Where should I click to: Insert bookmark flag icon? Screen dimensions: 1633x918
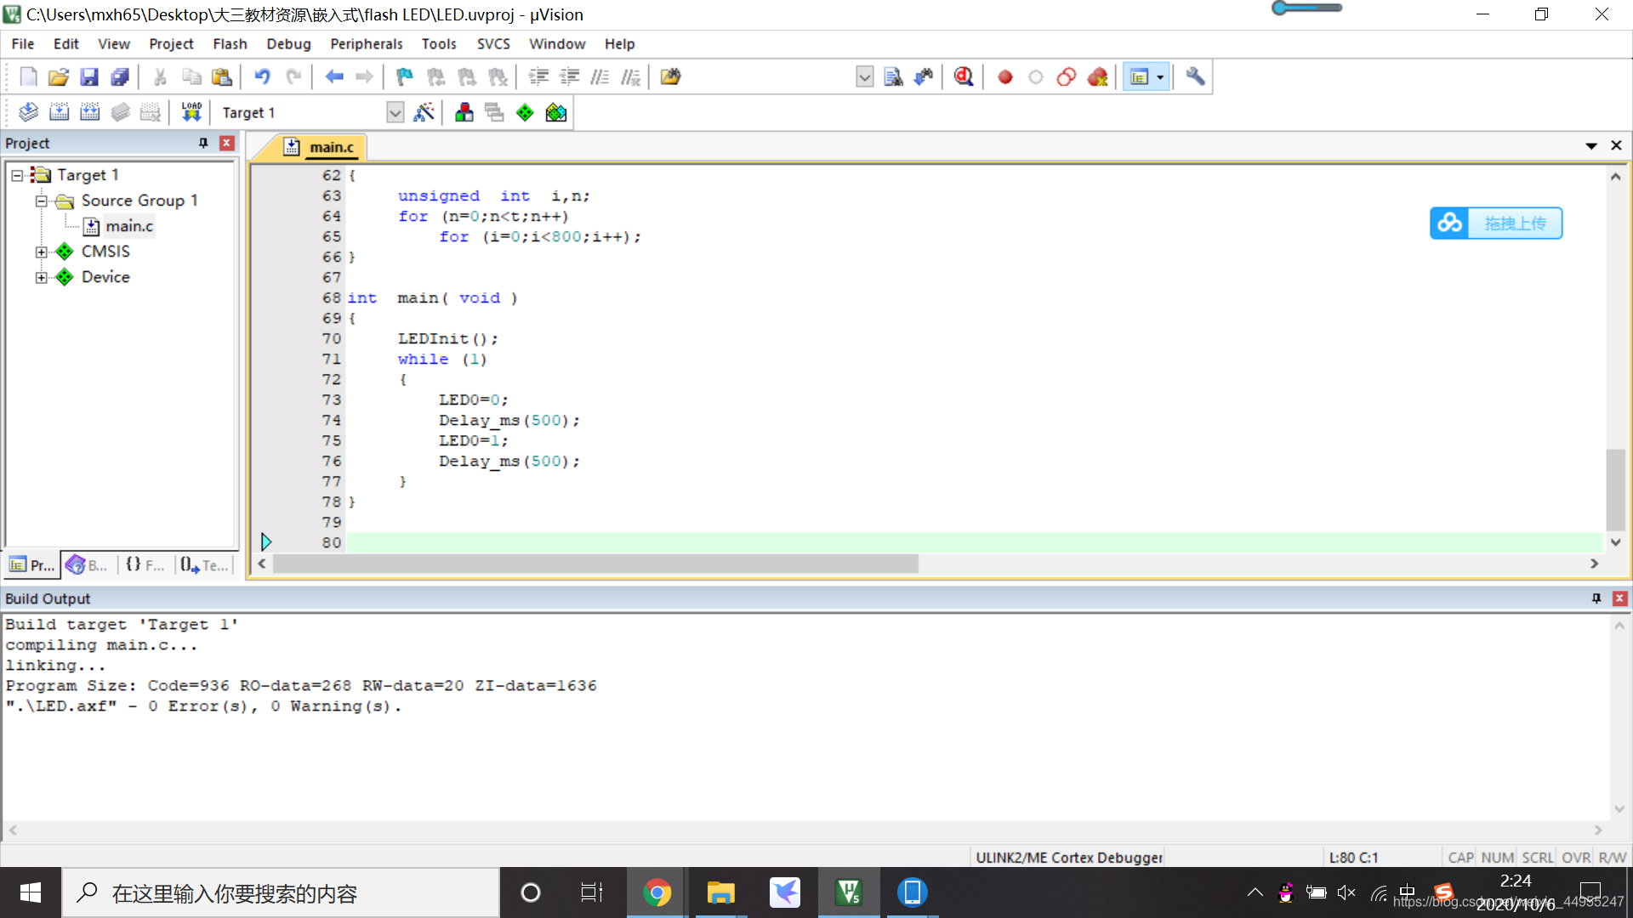pyautogui.click(x=405, y=77)
